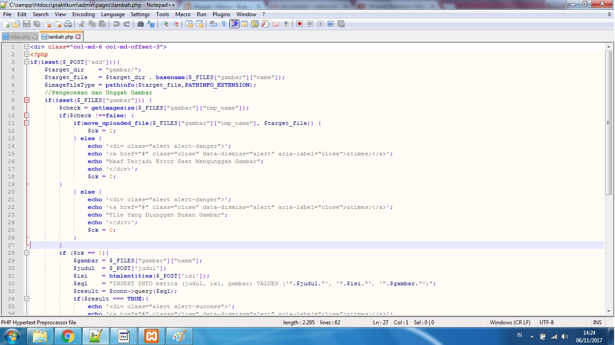
Task: Open the User Defined Language icon
Action: [244, 24]
